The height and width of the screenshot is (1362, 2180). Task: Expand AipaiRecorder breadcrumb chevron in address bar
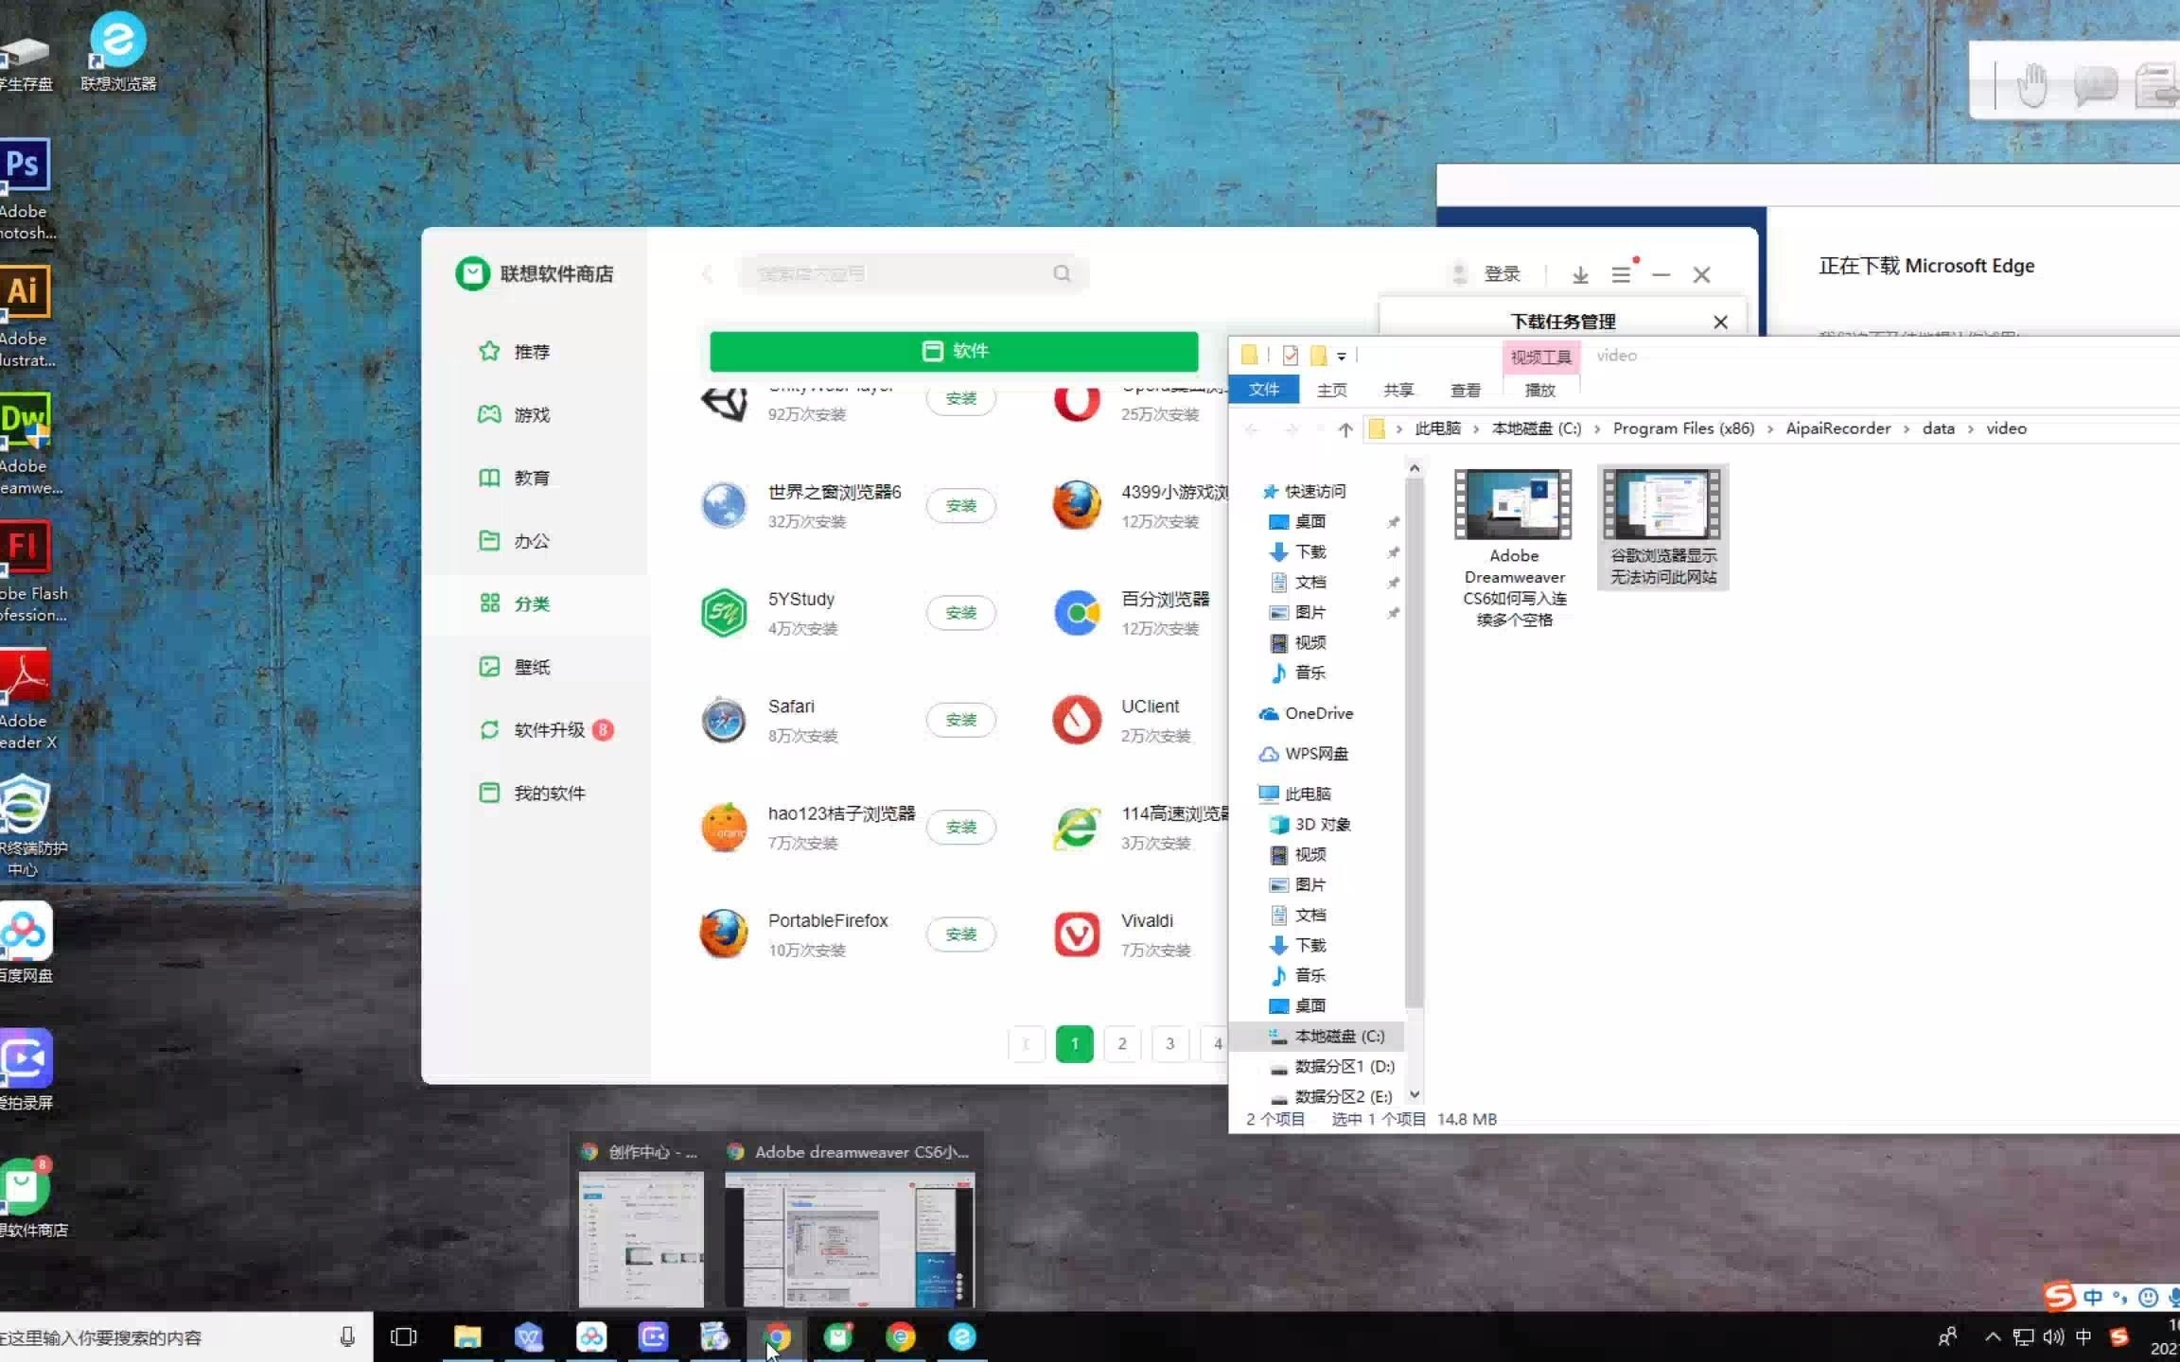click(1907, 429)
